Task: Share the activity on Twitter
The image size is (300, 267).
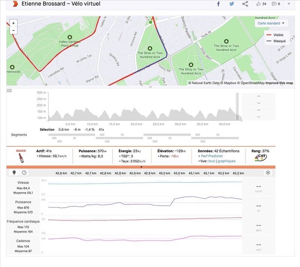Action: point(232,4)
